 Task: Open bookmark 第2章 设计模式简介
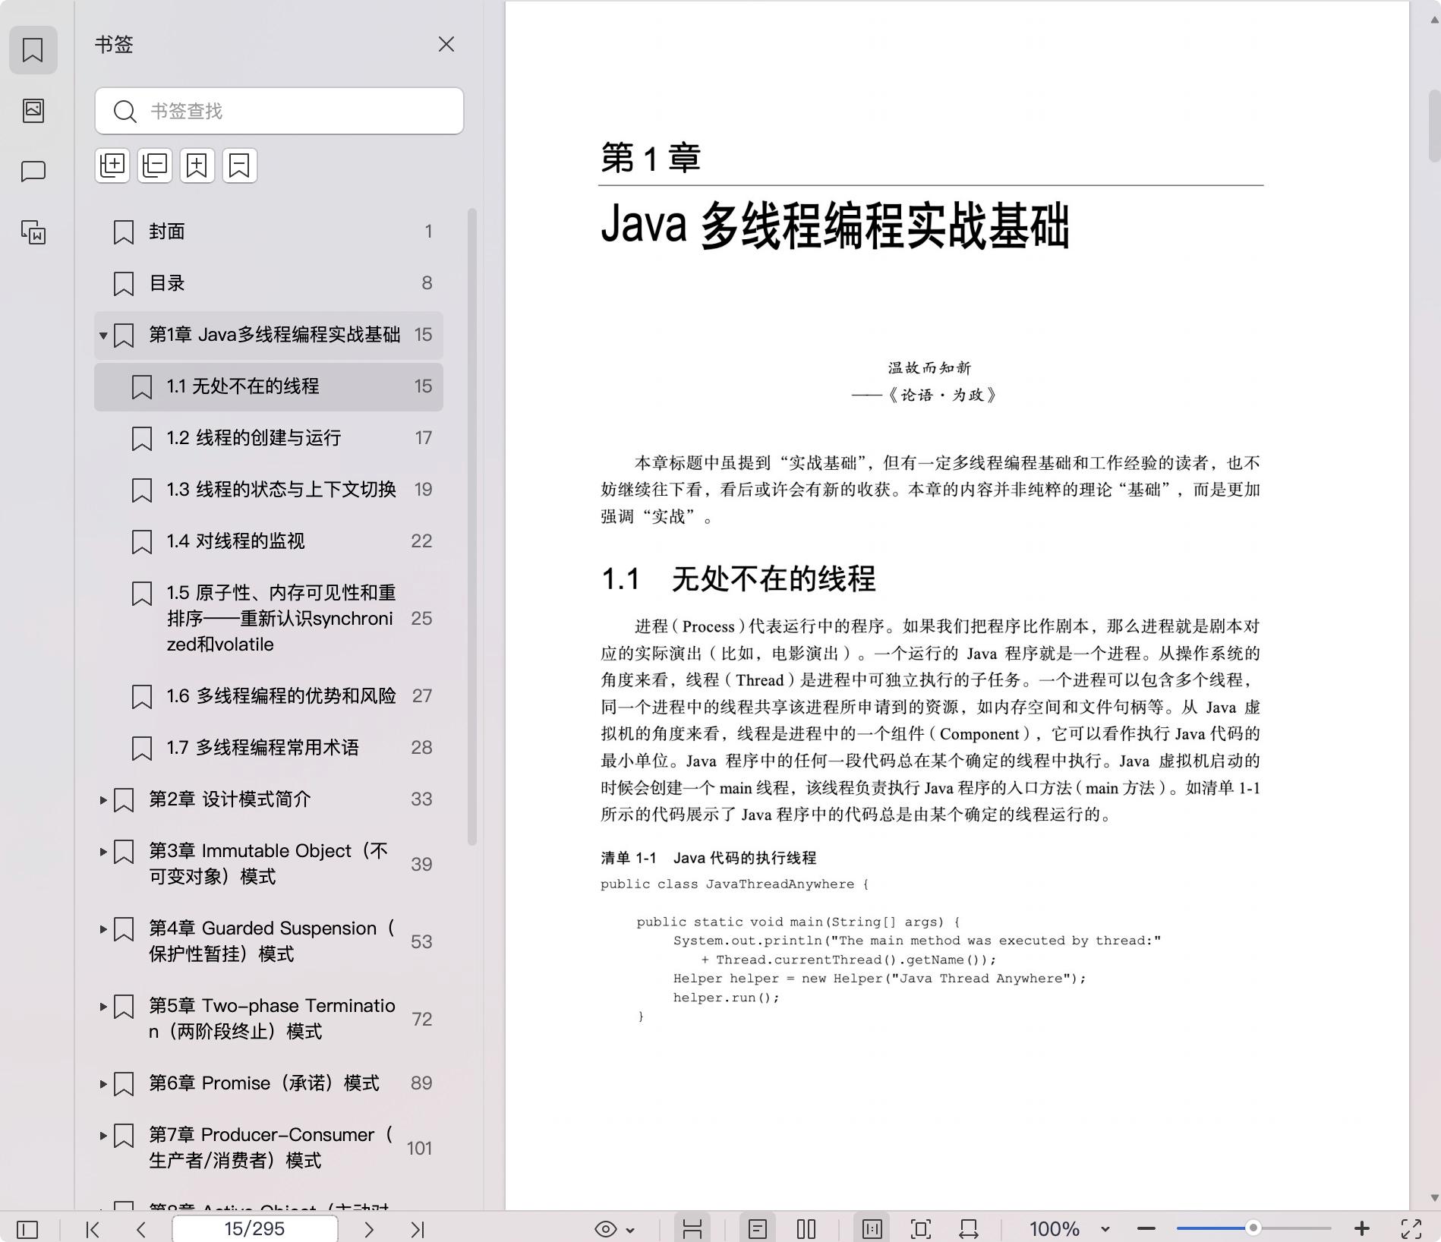tap(269, 799)
